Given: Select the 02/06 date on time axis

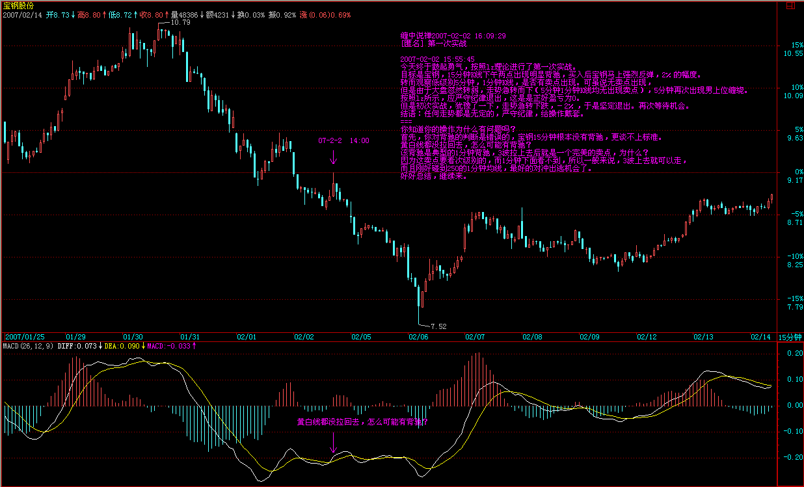Looking at the screenshot, I should click(418, 337).
